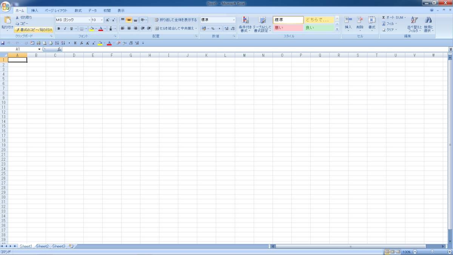Toggle Bold formatting in ribbon
The image size is (453, 255).
point(59,29)
